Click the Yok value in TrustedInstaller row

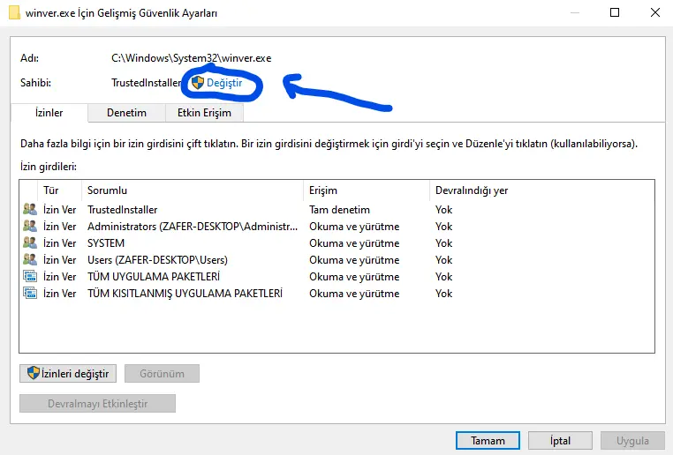[x=443, y=210]
